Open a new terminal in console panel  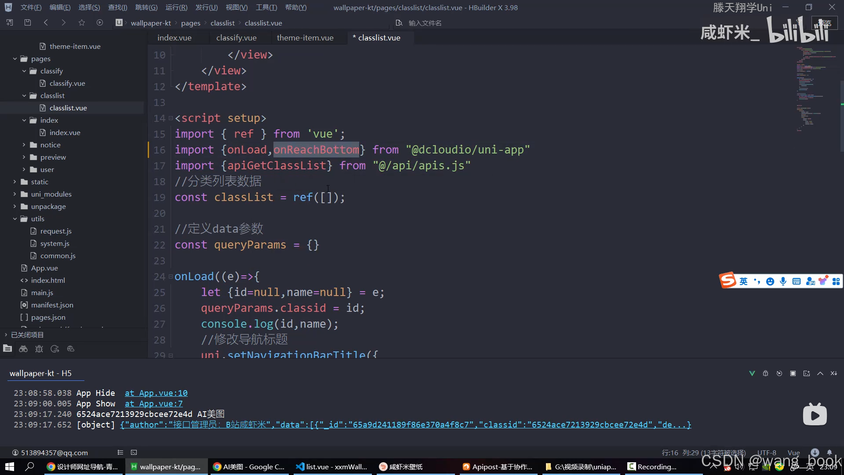click(x=807, y=373)
